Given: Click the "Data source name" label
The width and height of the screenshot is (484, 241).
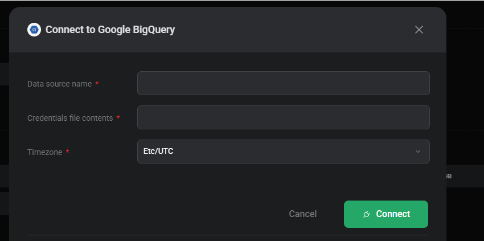Looking at the screenshot, I should [60, 84].
